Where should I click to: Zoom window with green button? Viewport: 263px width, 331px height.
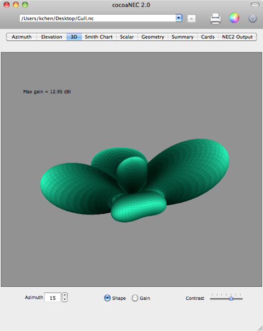(25, 4)
